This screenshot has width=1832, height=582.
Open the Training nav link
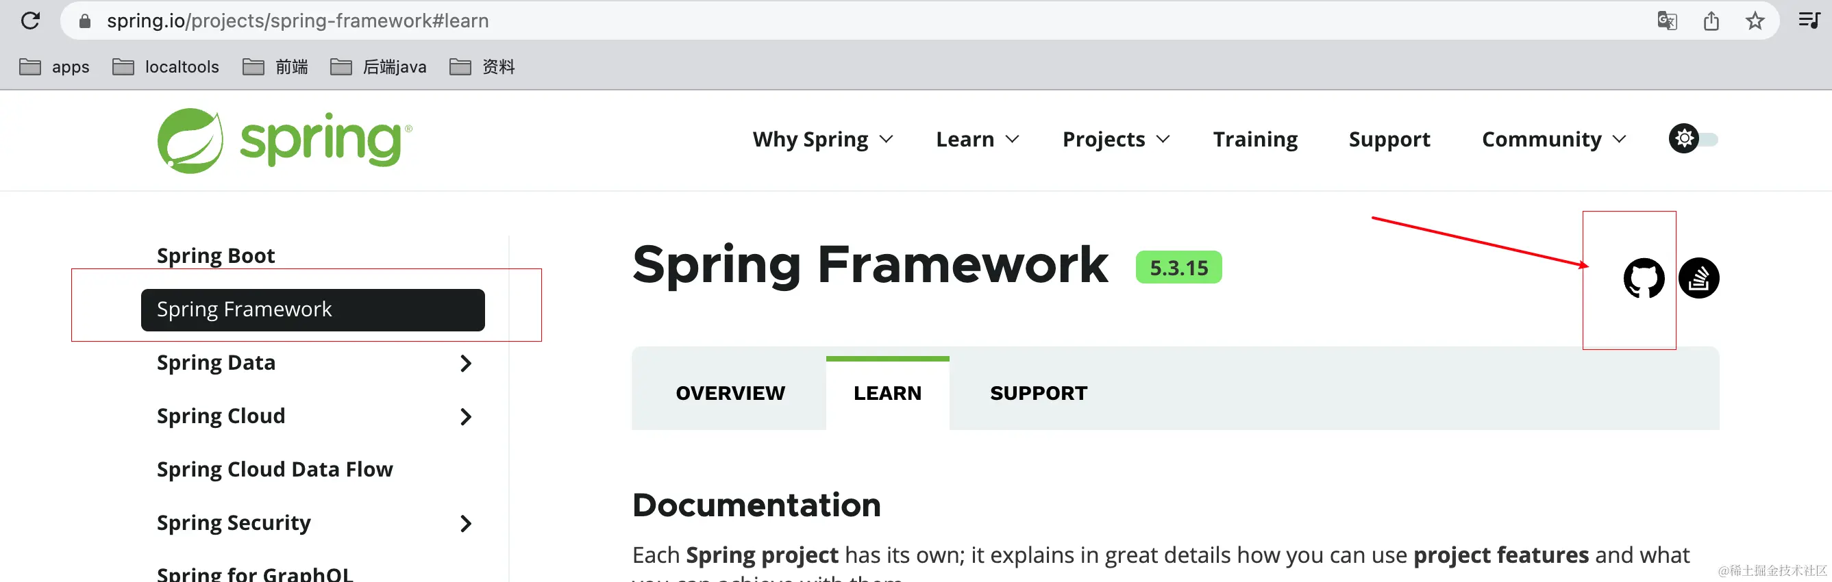[1255, 139]
